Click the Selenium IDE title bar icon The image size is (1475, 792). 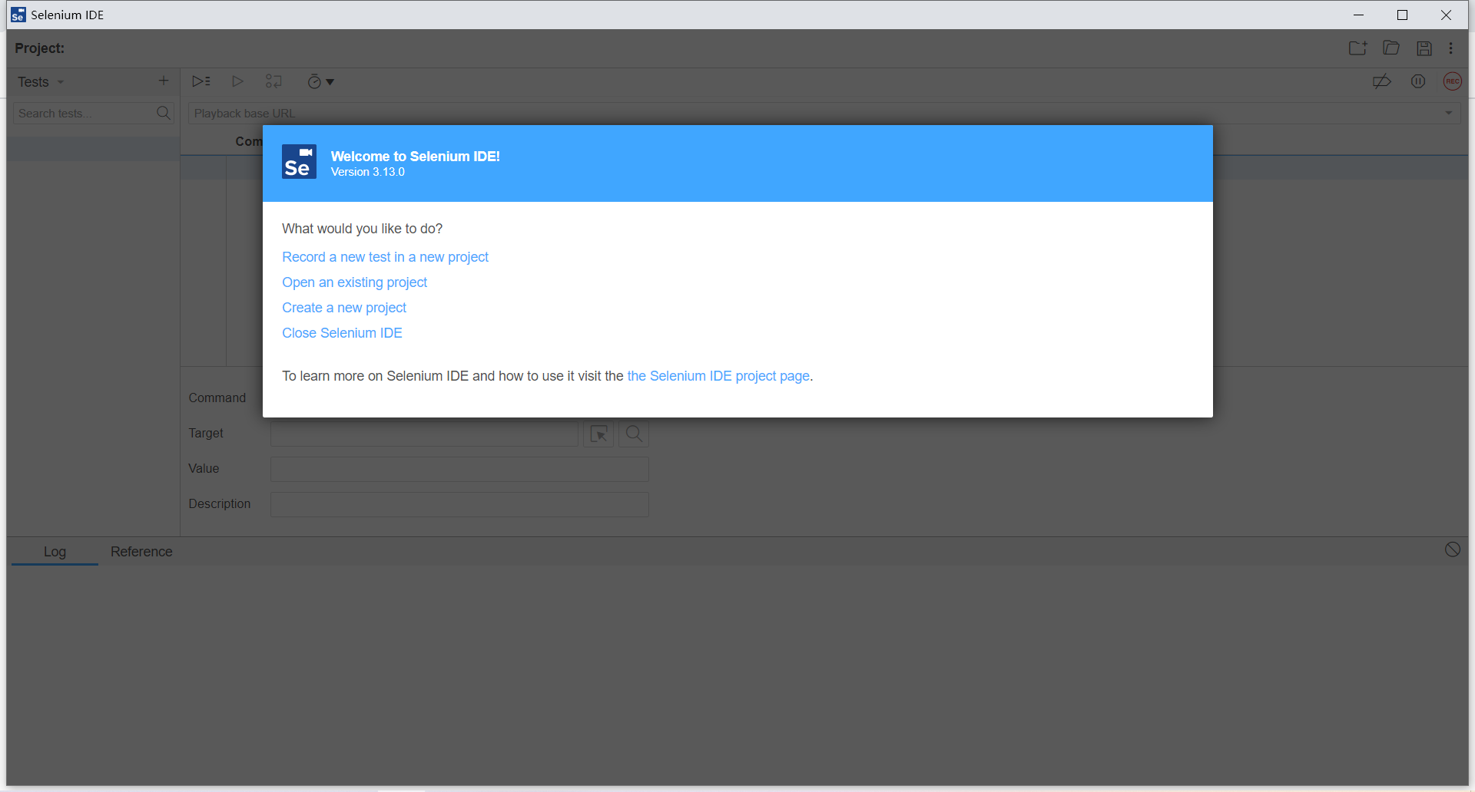pos(18,15)
